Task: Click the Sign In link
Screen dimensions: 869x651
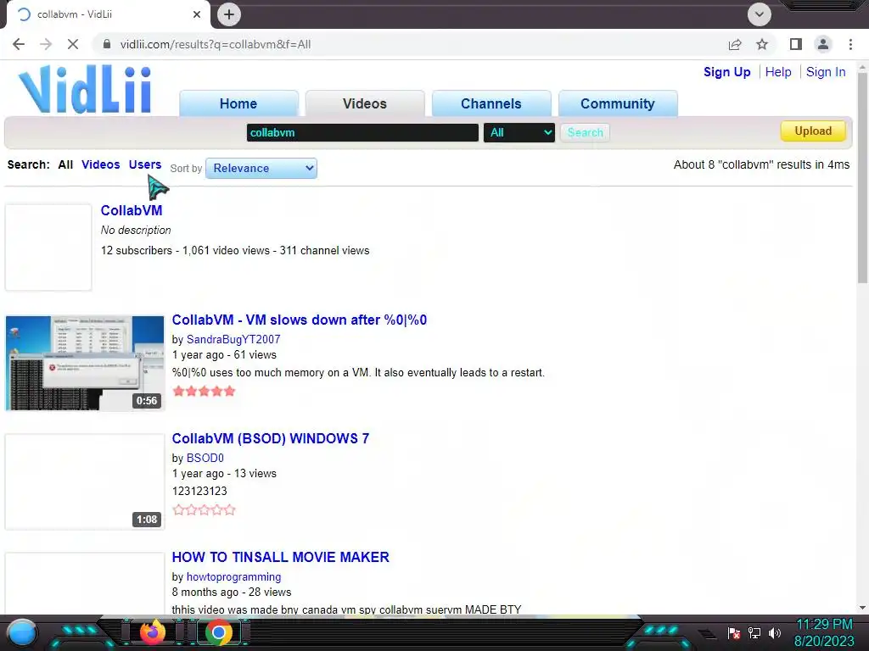Action: pyautogui.click(x=826, y=72)
